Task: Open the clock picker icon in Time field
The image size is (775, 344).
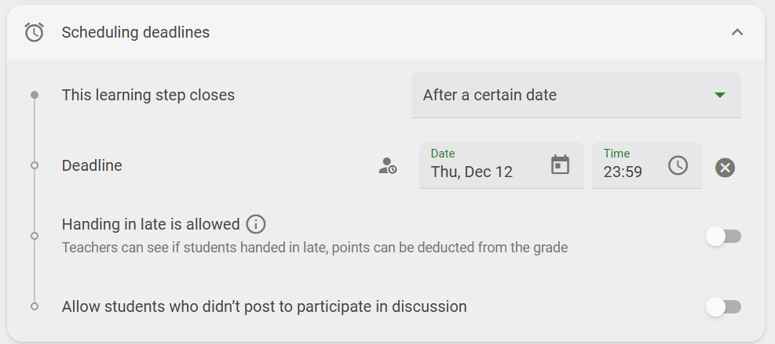Action: click(678, 165)
